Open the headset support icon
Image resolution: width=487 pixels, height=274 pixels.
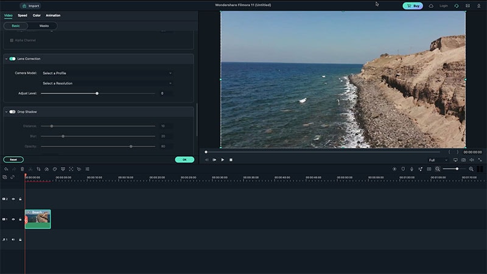point(456,6)
